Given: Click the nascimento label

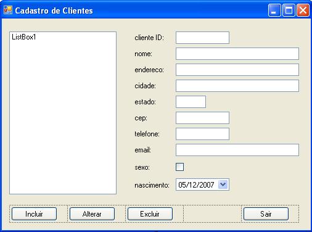Looking at the screenshot, I should click(x=152, y=185).
